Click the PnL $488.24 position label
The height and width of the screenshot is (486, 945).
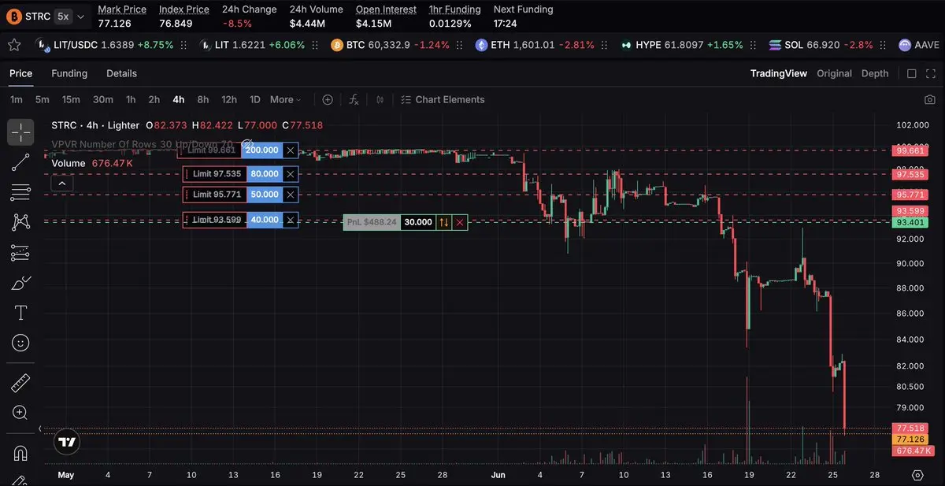[x=371, y=223]
